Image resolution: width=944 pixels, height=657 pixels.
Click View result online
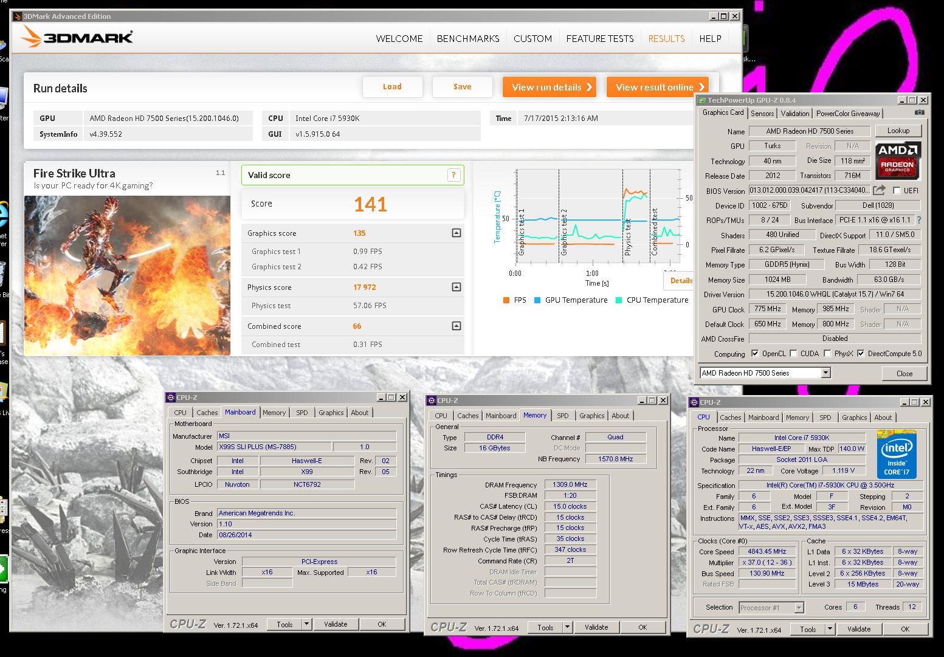pos(658,87)
